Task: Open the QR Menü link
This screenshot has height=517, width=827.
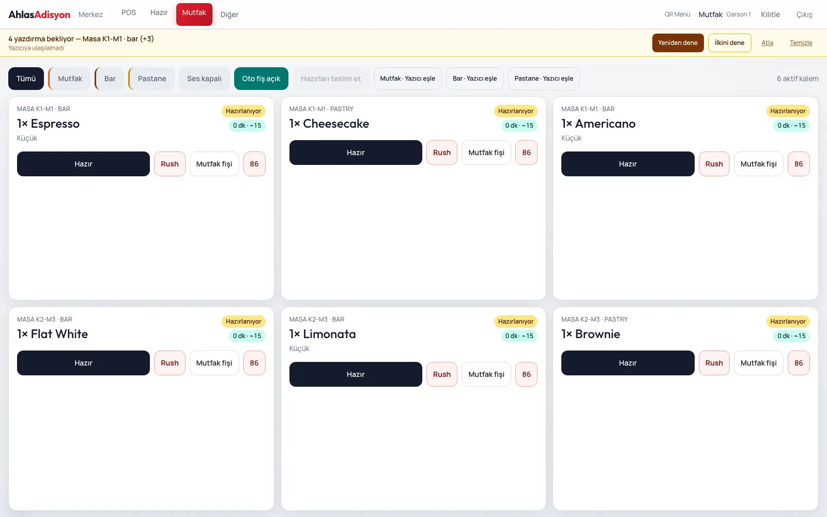Action: (677, 14)
